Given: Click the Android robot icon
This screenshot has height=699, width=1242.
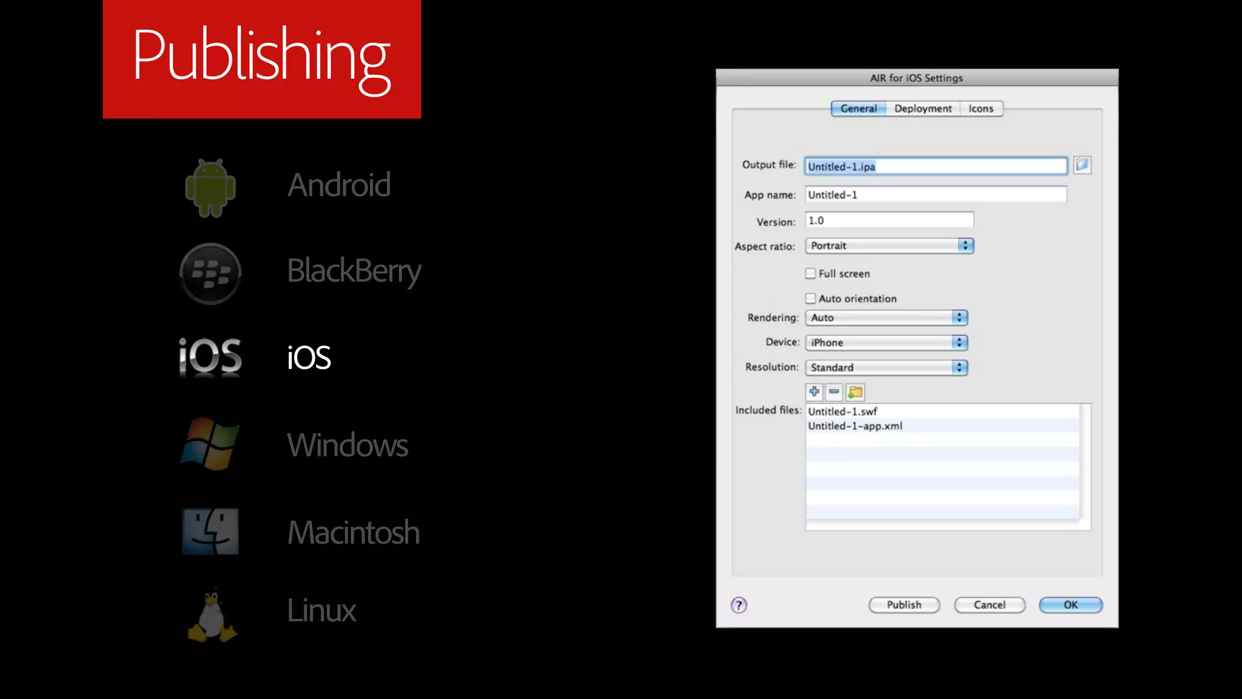Looking at the screenshot, I should click(x=210, y=187).
